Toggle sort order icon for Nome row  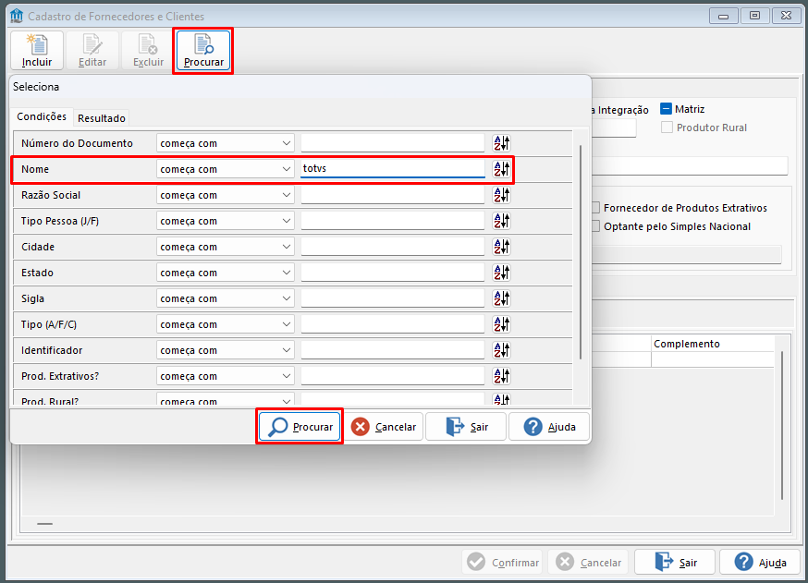point(501,169)
